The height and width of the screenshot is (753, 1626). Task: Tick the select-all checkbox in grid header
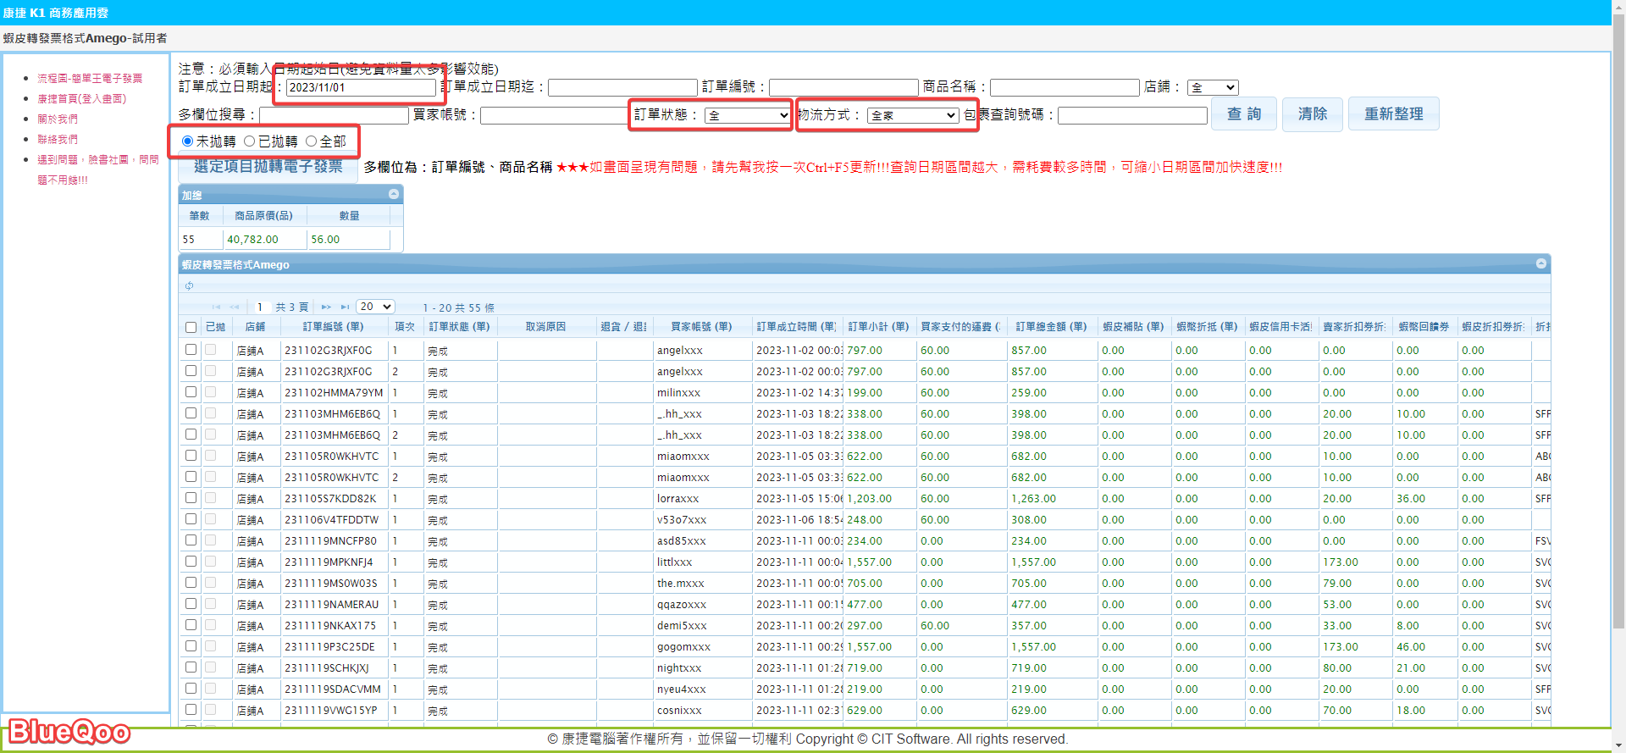click(191, 327)
